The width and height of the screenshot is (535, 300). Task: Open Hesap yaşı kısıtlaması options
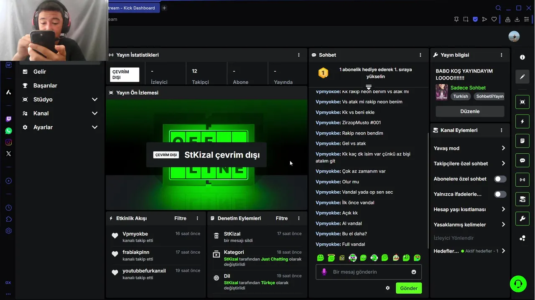[x=470, y=209]
